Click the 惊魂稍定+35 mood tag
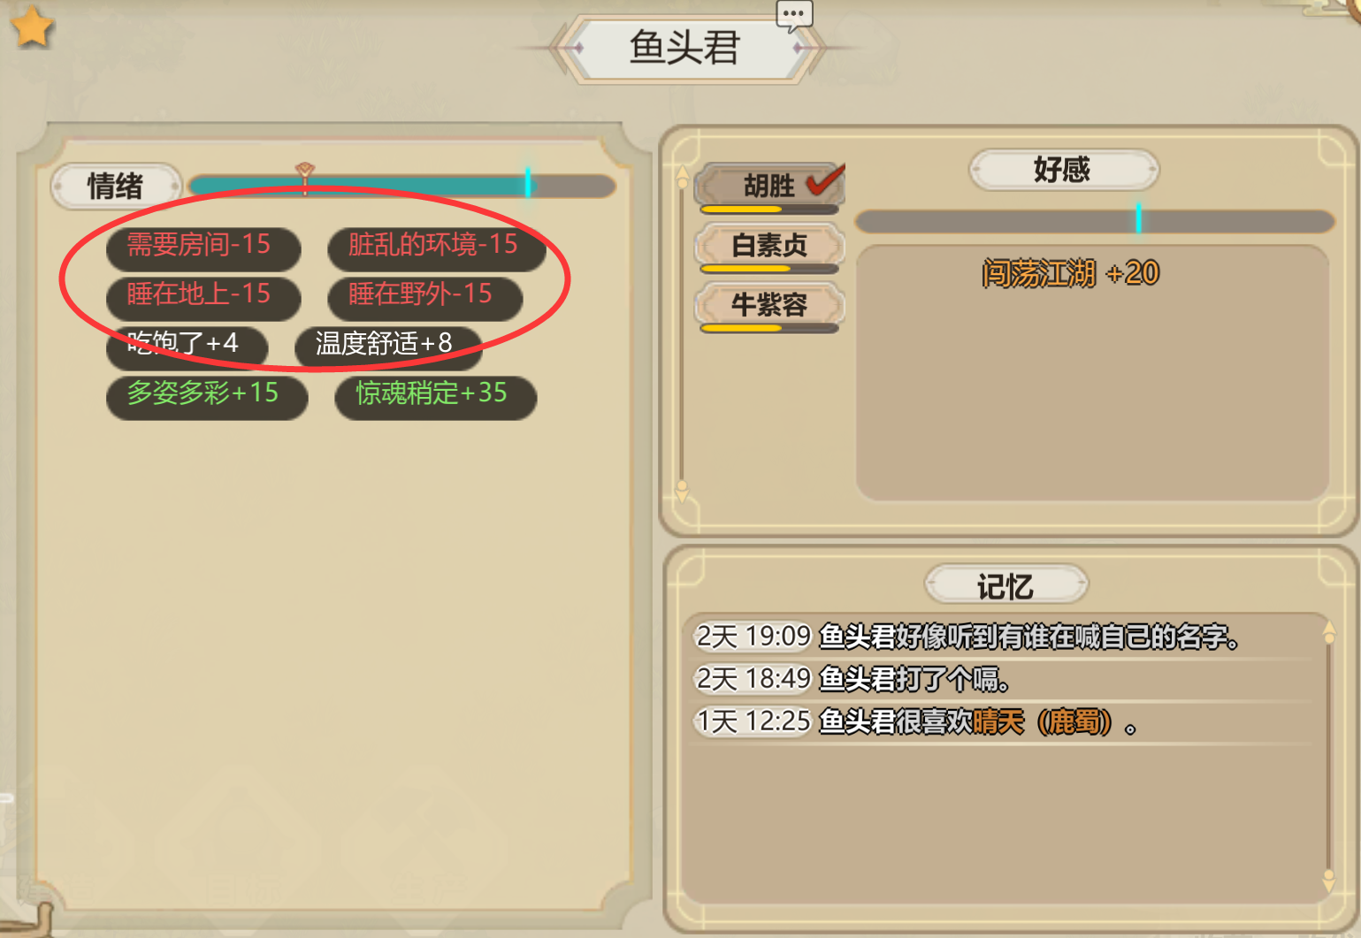The image size is (1361, 938). (436, 395)
